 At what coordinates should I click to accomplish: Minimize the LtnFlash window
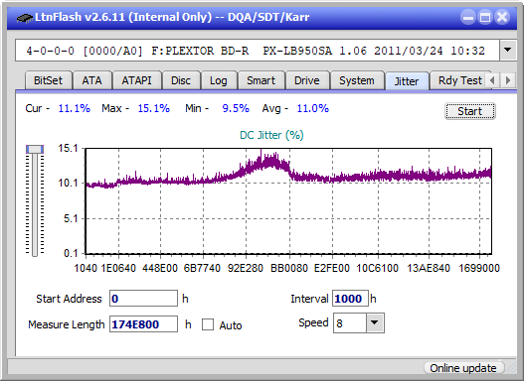click(x=468, y=17)
